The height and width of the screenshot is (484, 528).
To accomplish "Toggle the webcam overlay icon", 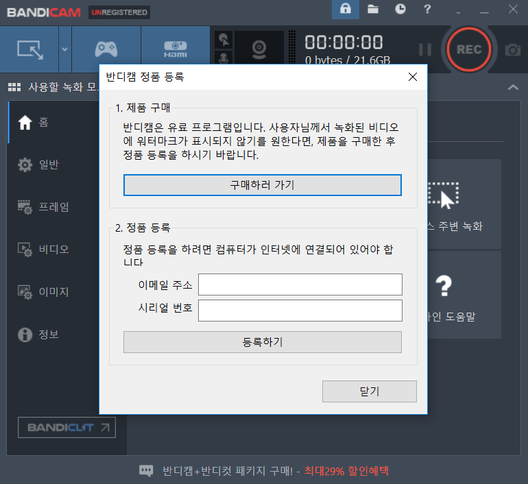I will tap(259, 49).
